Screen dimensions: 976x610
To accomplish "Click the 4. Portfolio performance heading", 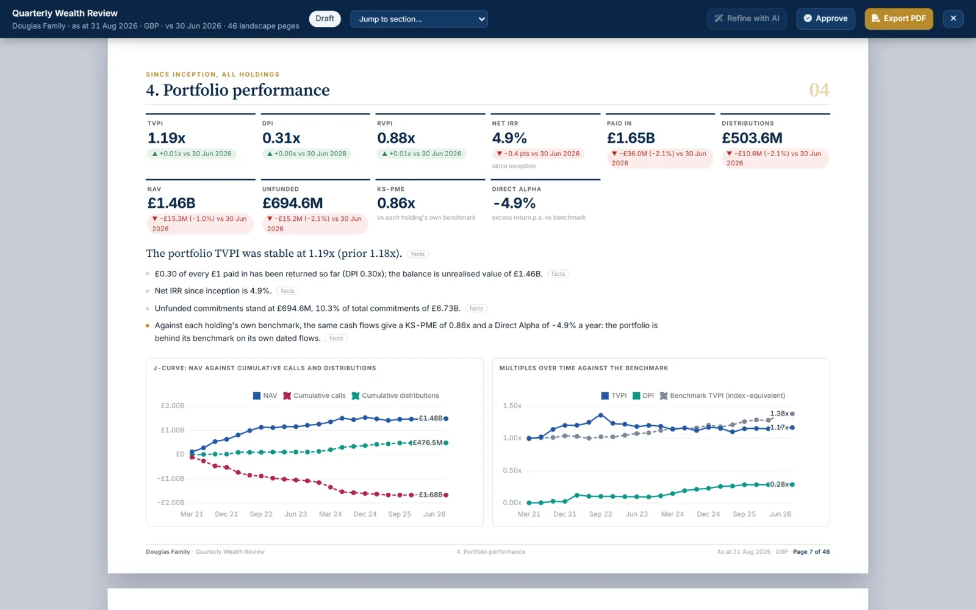I will (238, 90).
